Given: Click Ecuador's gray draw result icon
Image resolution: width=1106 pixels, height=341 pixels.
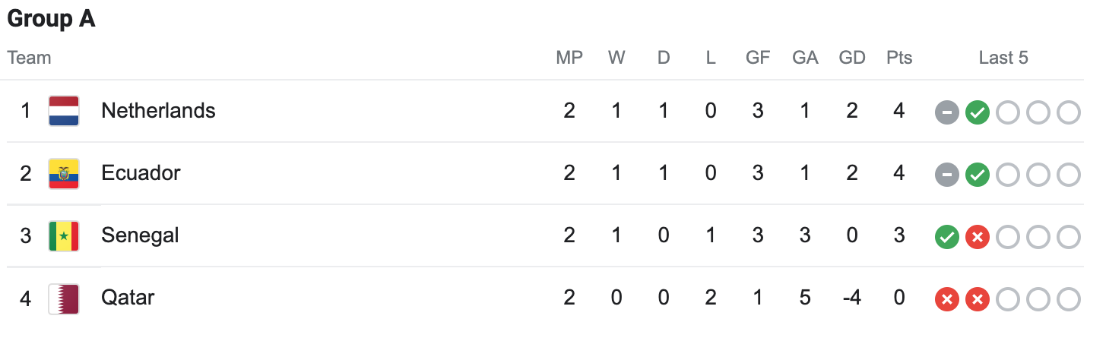Looking at the screenshot, I should click(x=946, y=175).
